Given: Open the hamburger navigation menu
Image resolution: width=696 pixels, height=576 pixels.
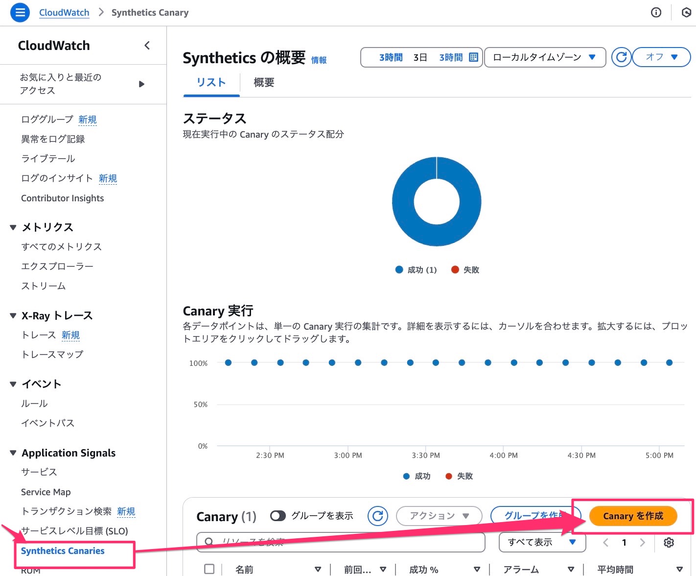Looking at the screenshot, I should 20,12.
